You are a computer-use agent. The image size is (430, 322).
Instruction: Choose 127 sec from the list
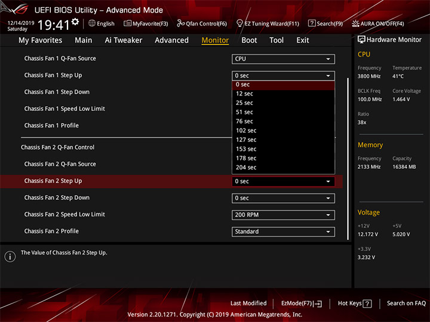coord(283,140)
